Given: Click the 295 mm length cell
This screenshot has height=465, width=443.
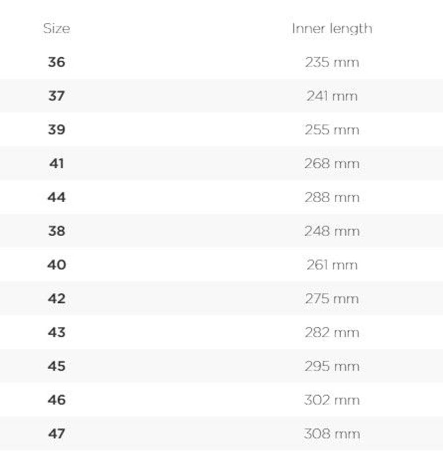Looking at the screenshot, I should tap(332, 366).
